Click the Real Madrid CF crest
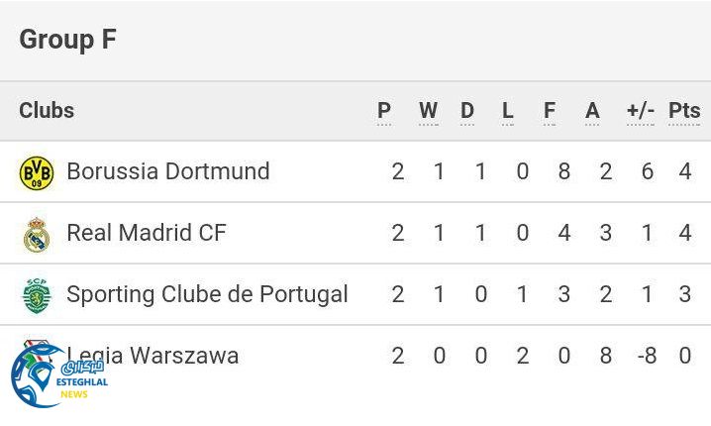This screenshot has width=711, height=426. pyautogui.click(x=37, y=234)
